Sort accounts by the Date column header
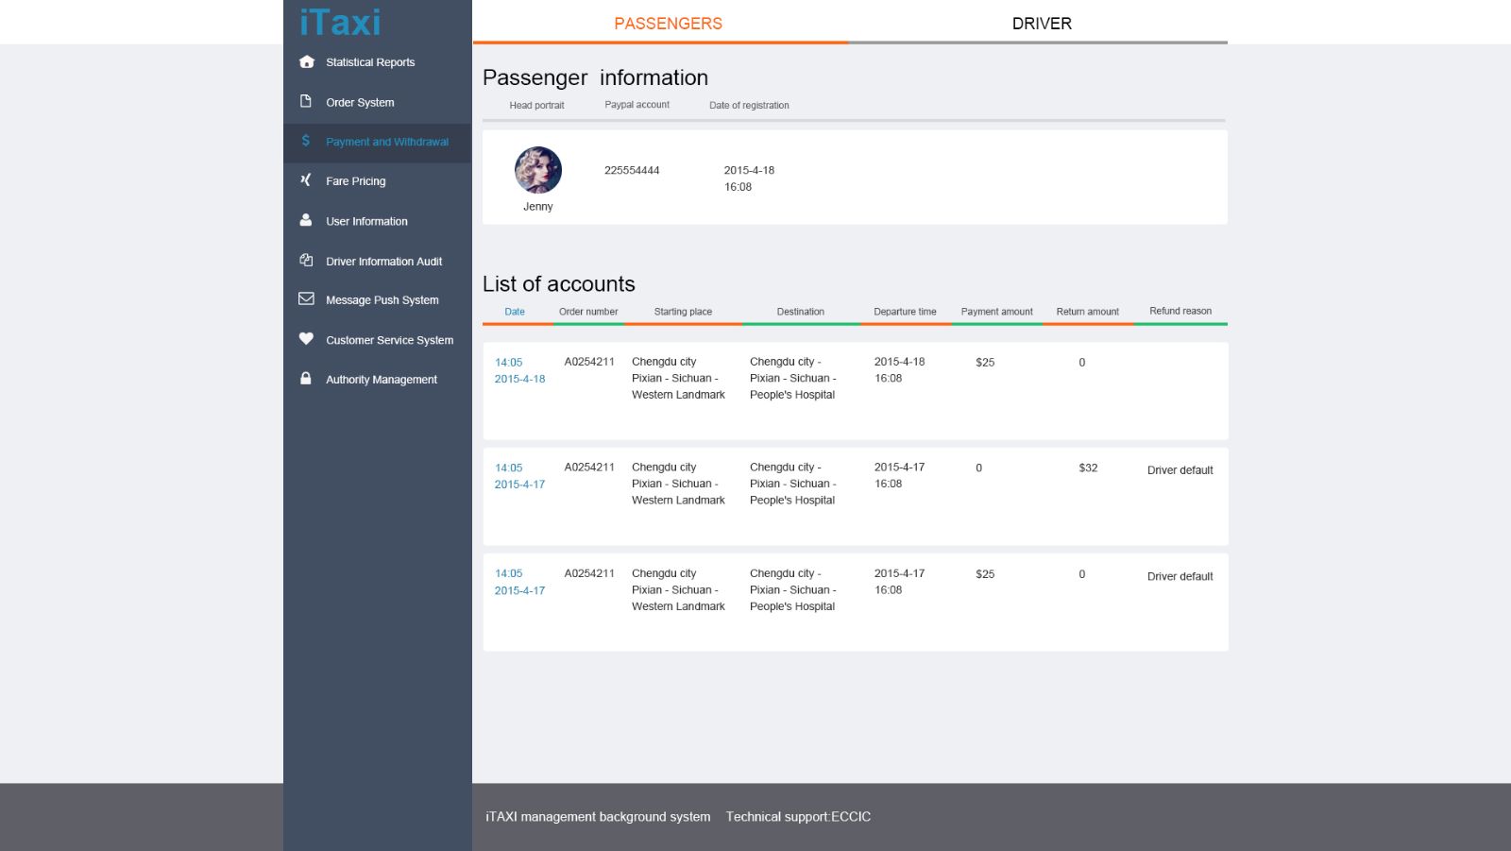 [x=515, y=312]
